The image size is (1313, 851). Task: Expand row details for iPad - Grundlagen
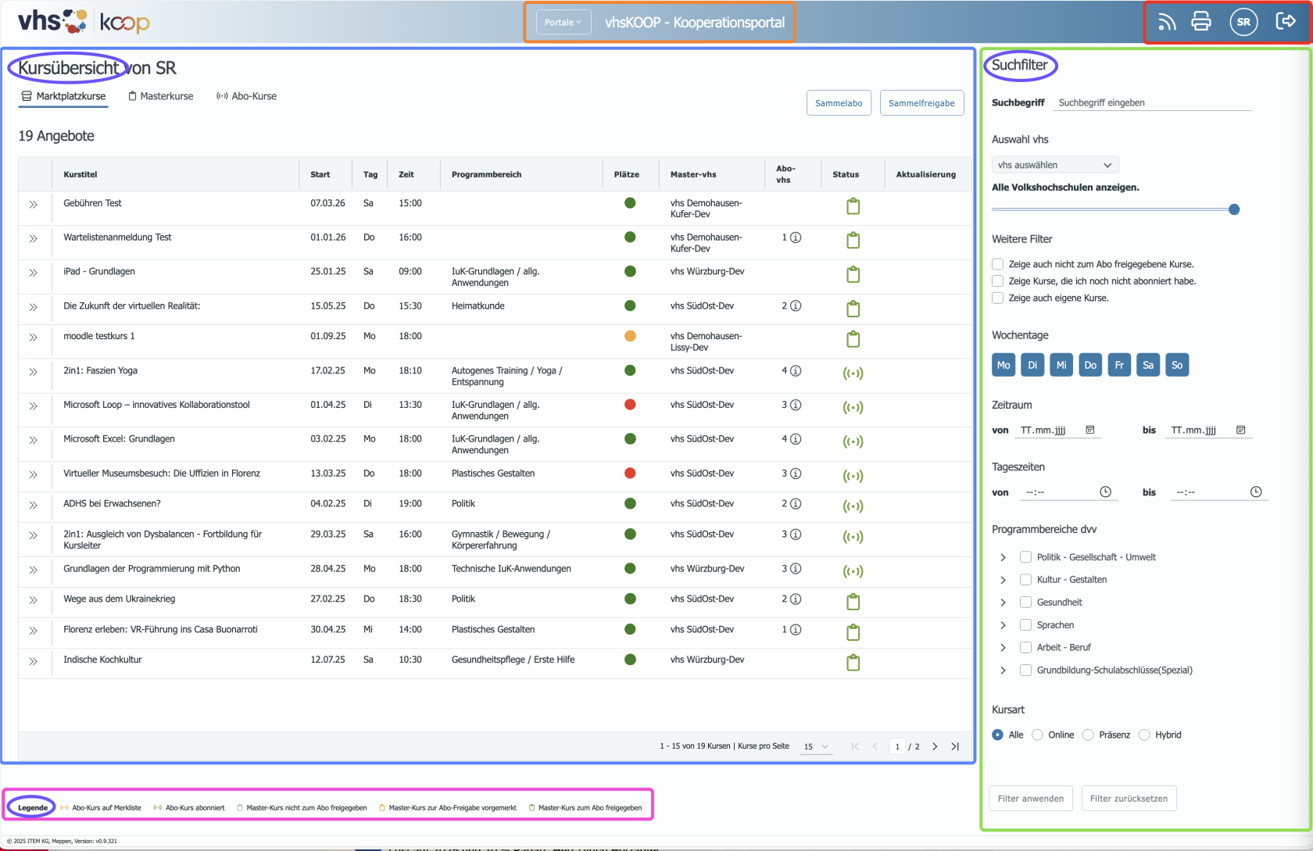[x=33, y=273]
